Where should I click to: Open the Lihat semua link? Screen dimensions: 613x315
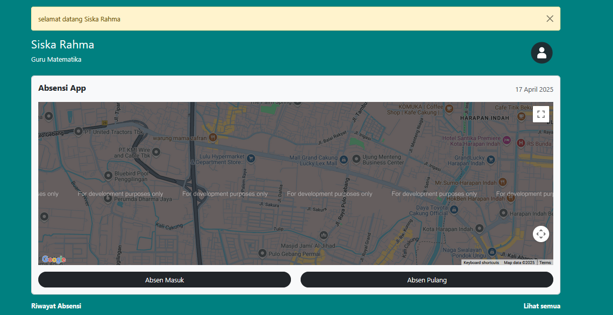click(542, 306)
